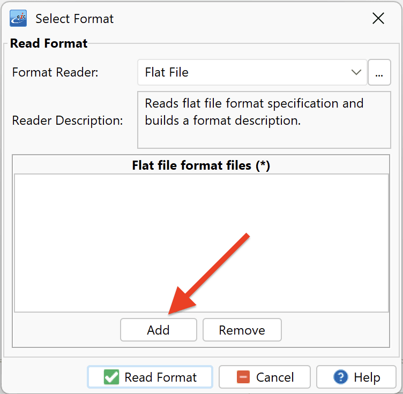403x394 pixels.
Task: Click the Cancel button text
Action: pos(275,377)
